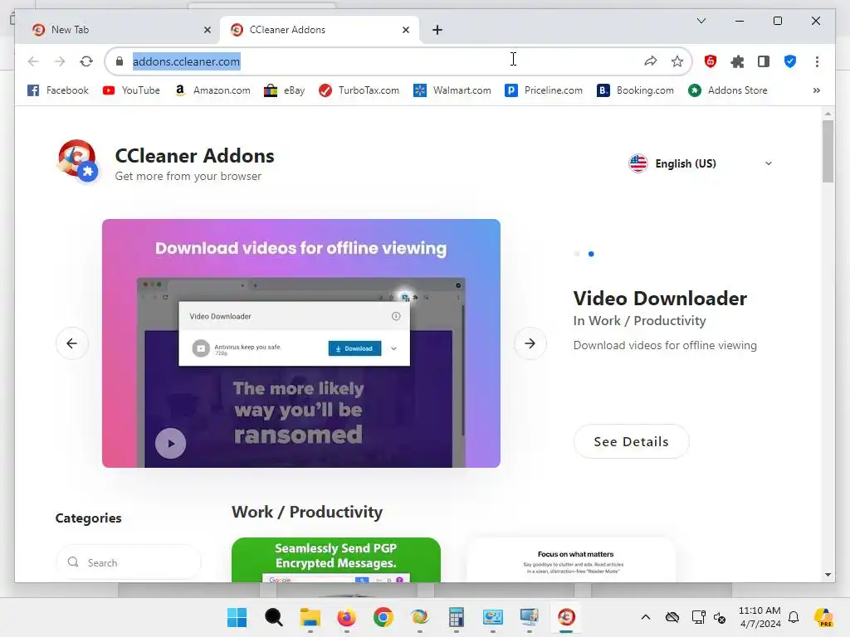Screen dimensions: 850x637
Task: Open Windows Start menu
Action: point(237,617)
